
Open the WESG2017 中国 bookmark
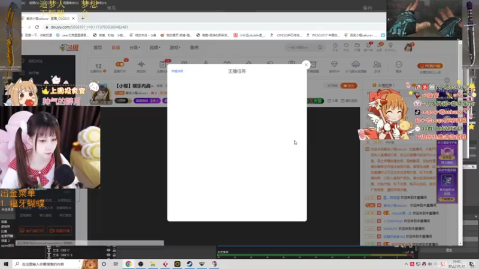click(x=323, y=35)
